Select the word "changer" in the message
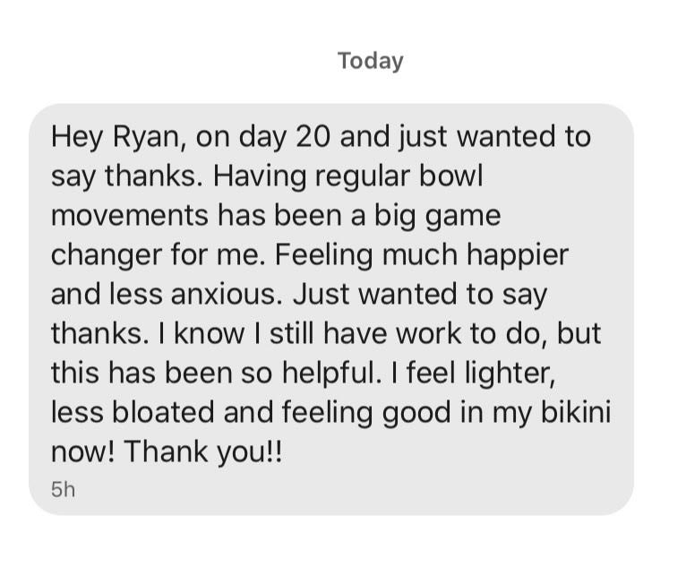This screenshot has width=686, height=567. pyautogui.click(x=107, y=255)
